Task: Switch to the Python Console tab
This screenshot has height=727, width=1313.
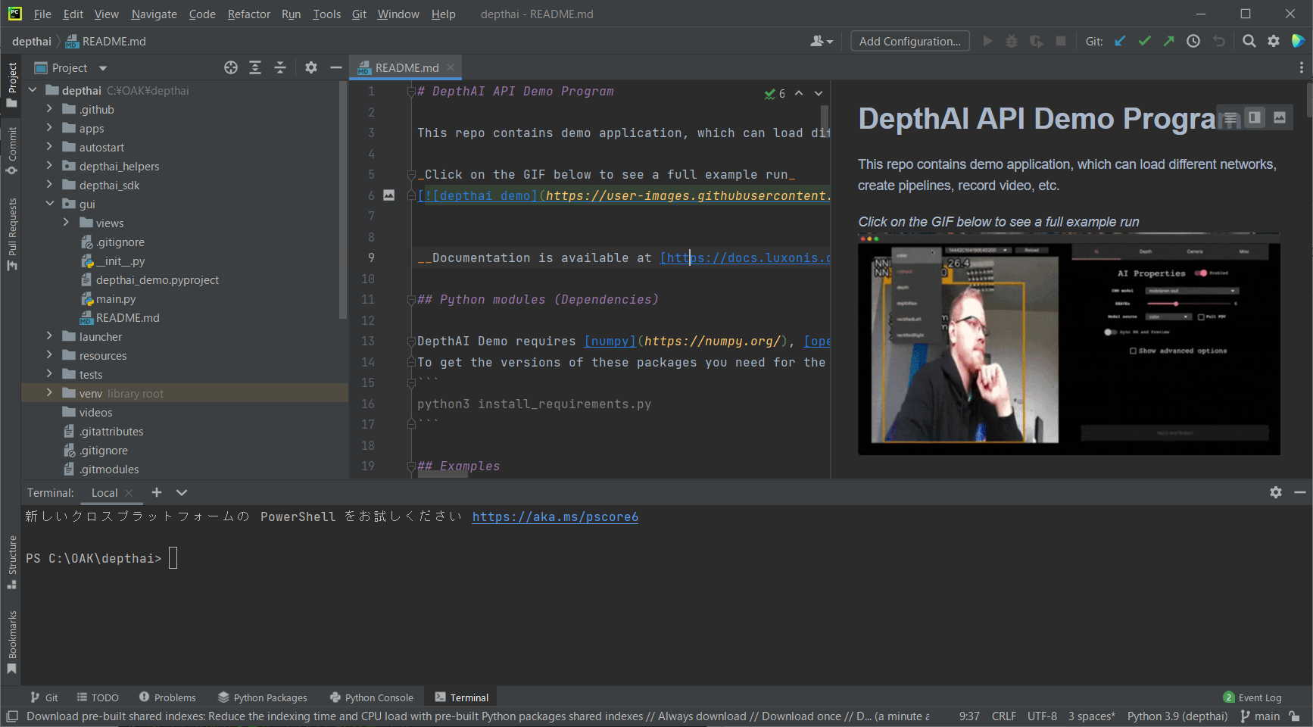Action: 372,697
